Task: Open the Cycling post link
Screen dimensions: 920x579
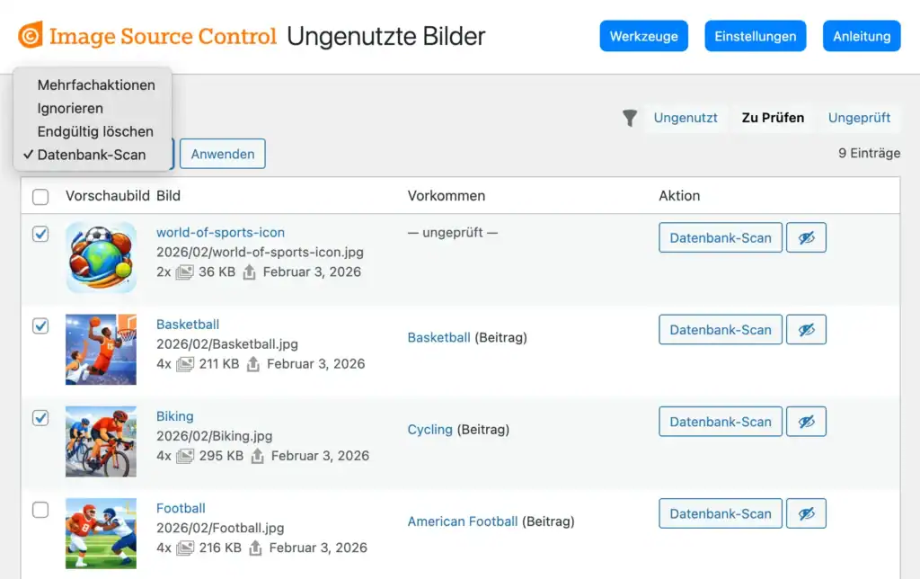Action: [x=429, y=429]
